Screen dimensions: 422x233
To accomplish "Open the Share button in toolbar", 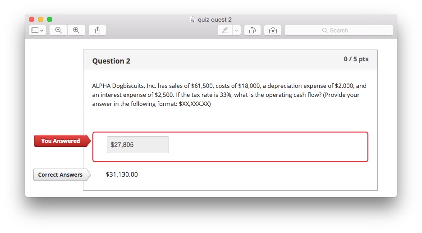I will pos(97,30).
